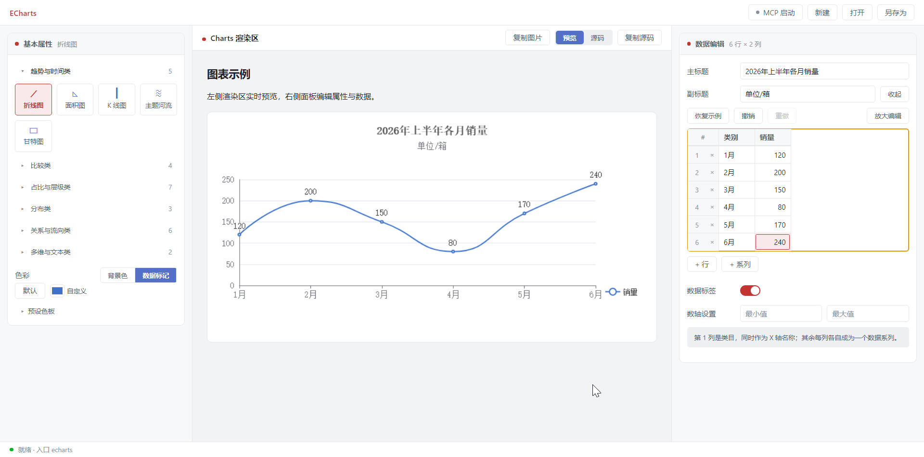Select the 6月 sales cell containing 240
The image size is (924, 457).
coord(772,242)
